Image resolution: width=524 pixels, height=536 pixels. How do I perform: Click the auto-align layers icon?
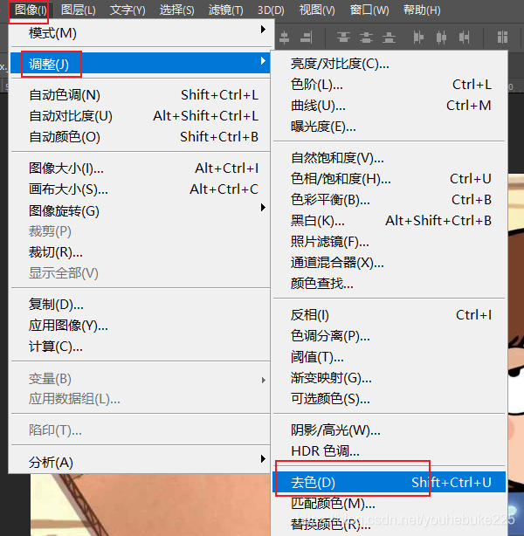[502, 38]
